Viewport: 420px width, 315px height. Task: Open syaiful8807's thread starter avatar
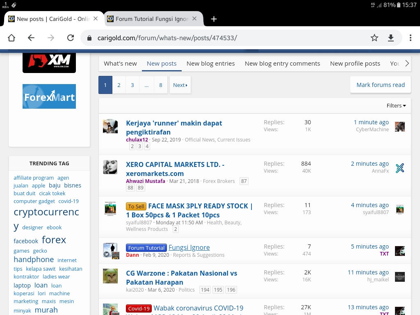pyautogui.click(x=110, y=209)
